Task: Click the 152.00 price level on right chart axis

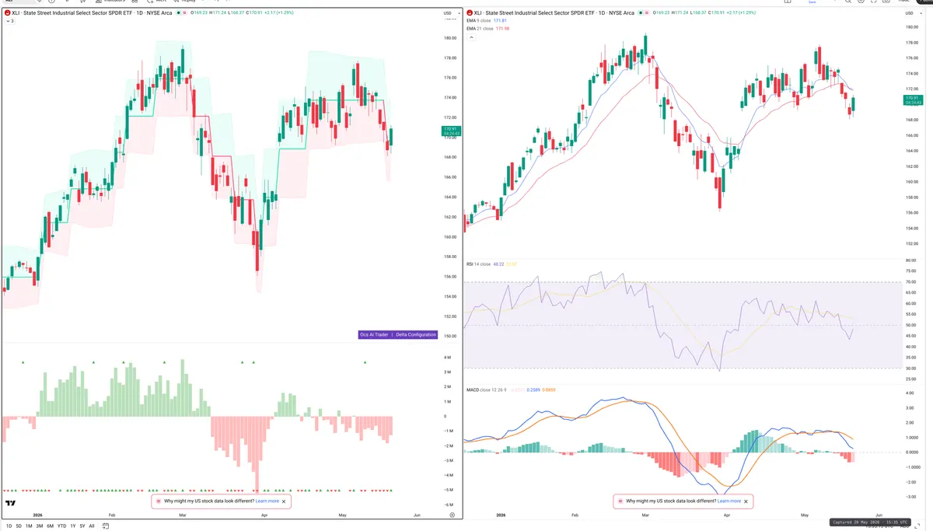Action: pos(912,244)
